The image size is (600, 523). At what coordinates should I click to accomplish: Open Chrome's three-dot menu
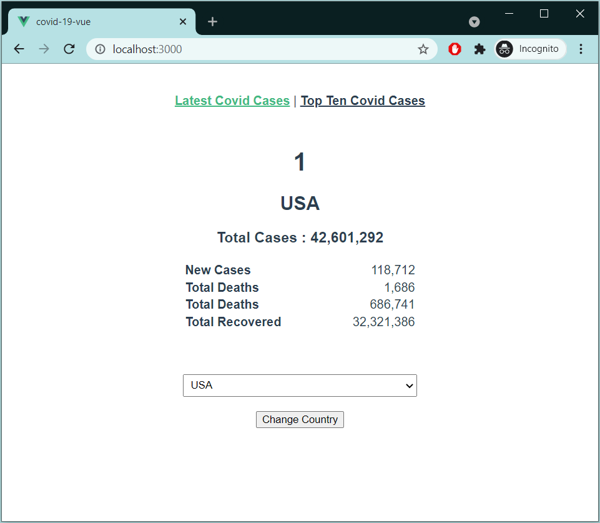click(581, 49)
